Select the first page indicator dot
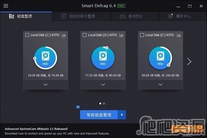 [x=100, y=103]
